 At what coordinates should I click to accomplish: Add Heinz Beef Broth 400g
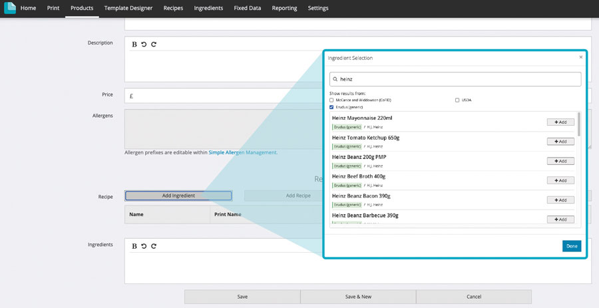pyautogui.click(x=560, y=180)
